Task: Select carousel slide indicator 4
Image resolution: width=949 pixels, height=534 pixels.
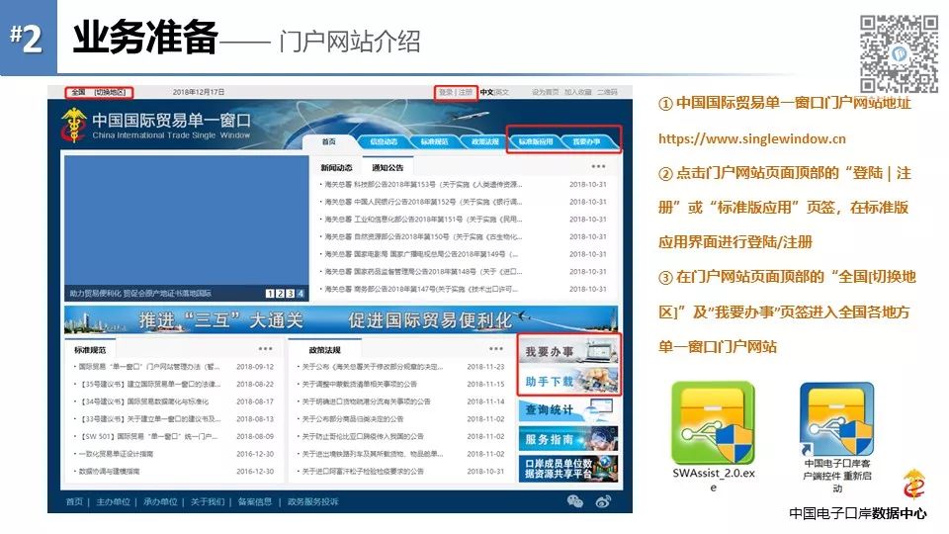Action: pos(301,294)
